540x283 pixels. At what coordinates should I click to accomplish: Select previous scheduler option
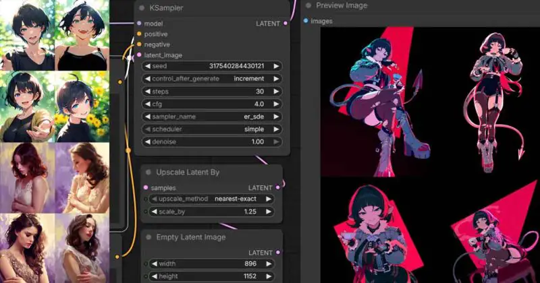[148, 129]
